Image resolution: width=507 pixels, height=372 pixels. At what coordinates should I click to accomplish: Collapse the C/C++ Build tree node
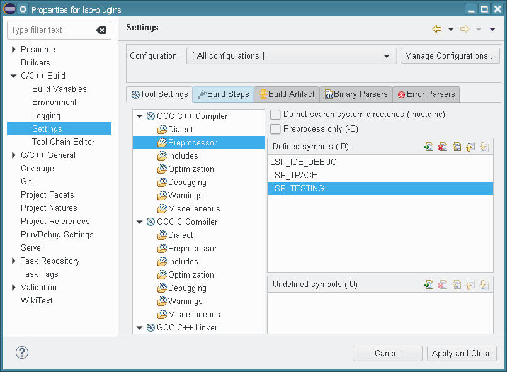(14, 76)
